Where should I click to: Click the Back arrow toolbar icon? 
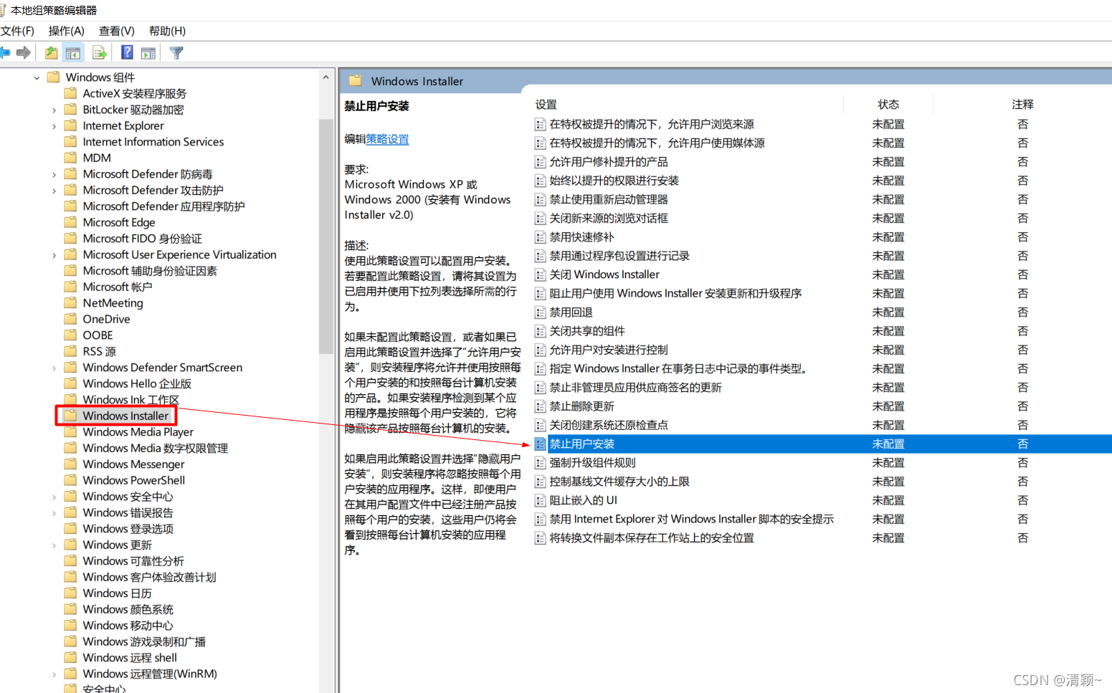pyautogui.click(x=5, y=52)
